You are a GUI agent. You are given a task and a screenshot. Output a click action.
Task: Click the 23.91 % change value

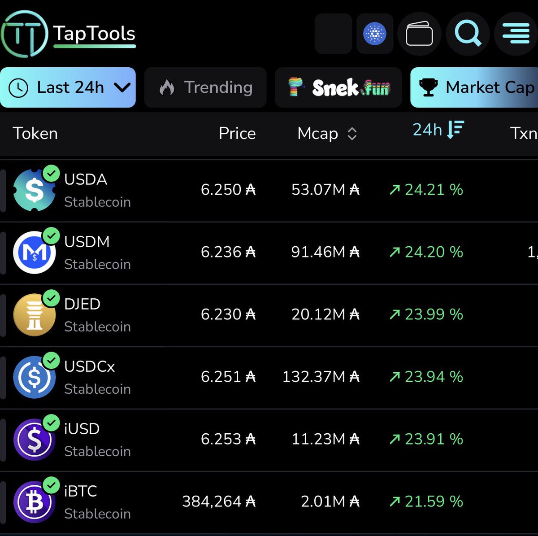tap(426, 439)
